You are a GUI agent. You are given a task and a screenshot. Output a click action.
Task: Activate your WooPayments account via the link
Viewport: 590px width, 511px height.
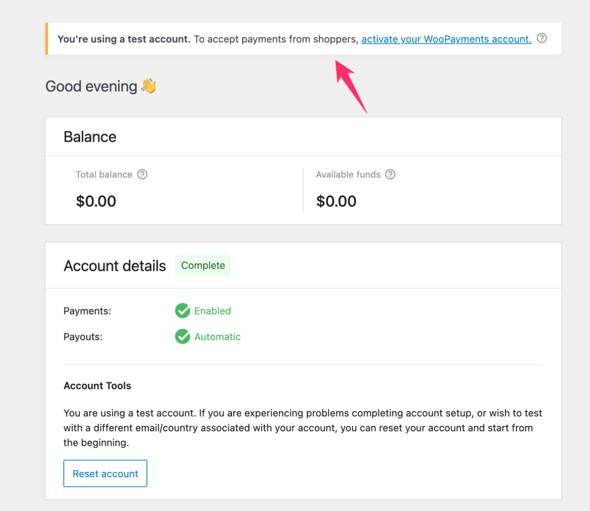pos(446,39)
